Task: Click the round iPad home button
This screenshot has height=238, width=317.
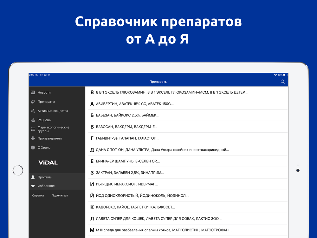Action: point(18,170)
